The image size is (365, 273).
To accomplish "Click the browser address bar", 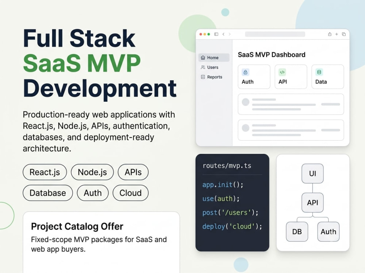I will pyautogui.click(x=275, y=34).
